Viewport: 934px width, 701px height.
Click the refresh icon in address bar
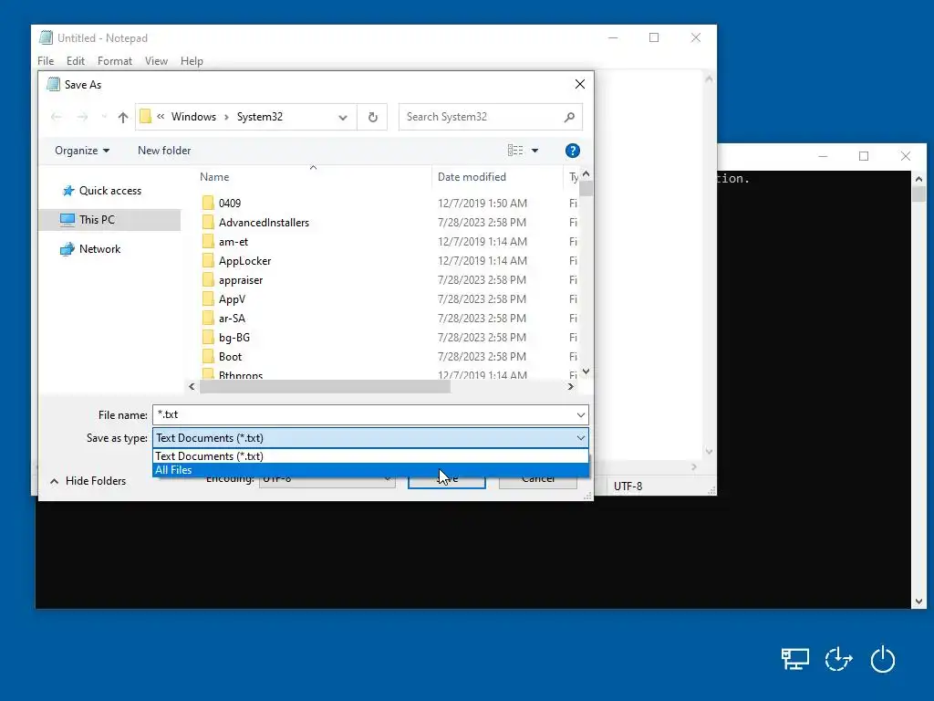pyautogui.click(x=373, y=118)
